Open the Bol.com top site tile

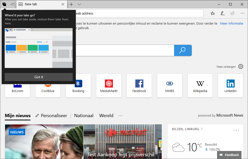(17, 91)
